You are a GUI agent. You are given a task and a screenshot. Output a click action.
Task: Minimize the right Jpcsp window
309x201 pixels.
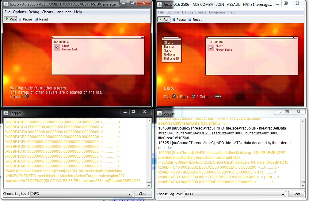click(x=277, y=3)
